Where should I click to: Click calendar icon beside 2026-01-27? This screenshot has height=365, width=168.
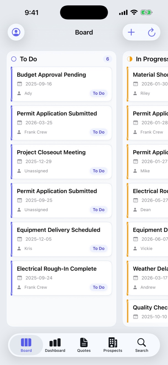135,161
